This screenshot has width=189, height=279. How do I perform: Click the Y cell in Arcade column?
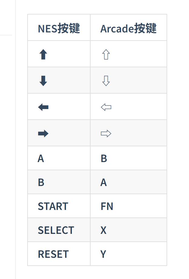pos(103,254)
